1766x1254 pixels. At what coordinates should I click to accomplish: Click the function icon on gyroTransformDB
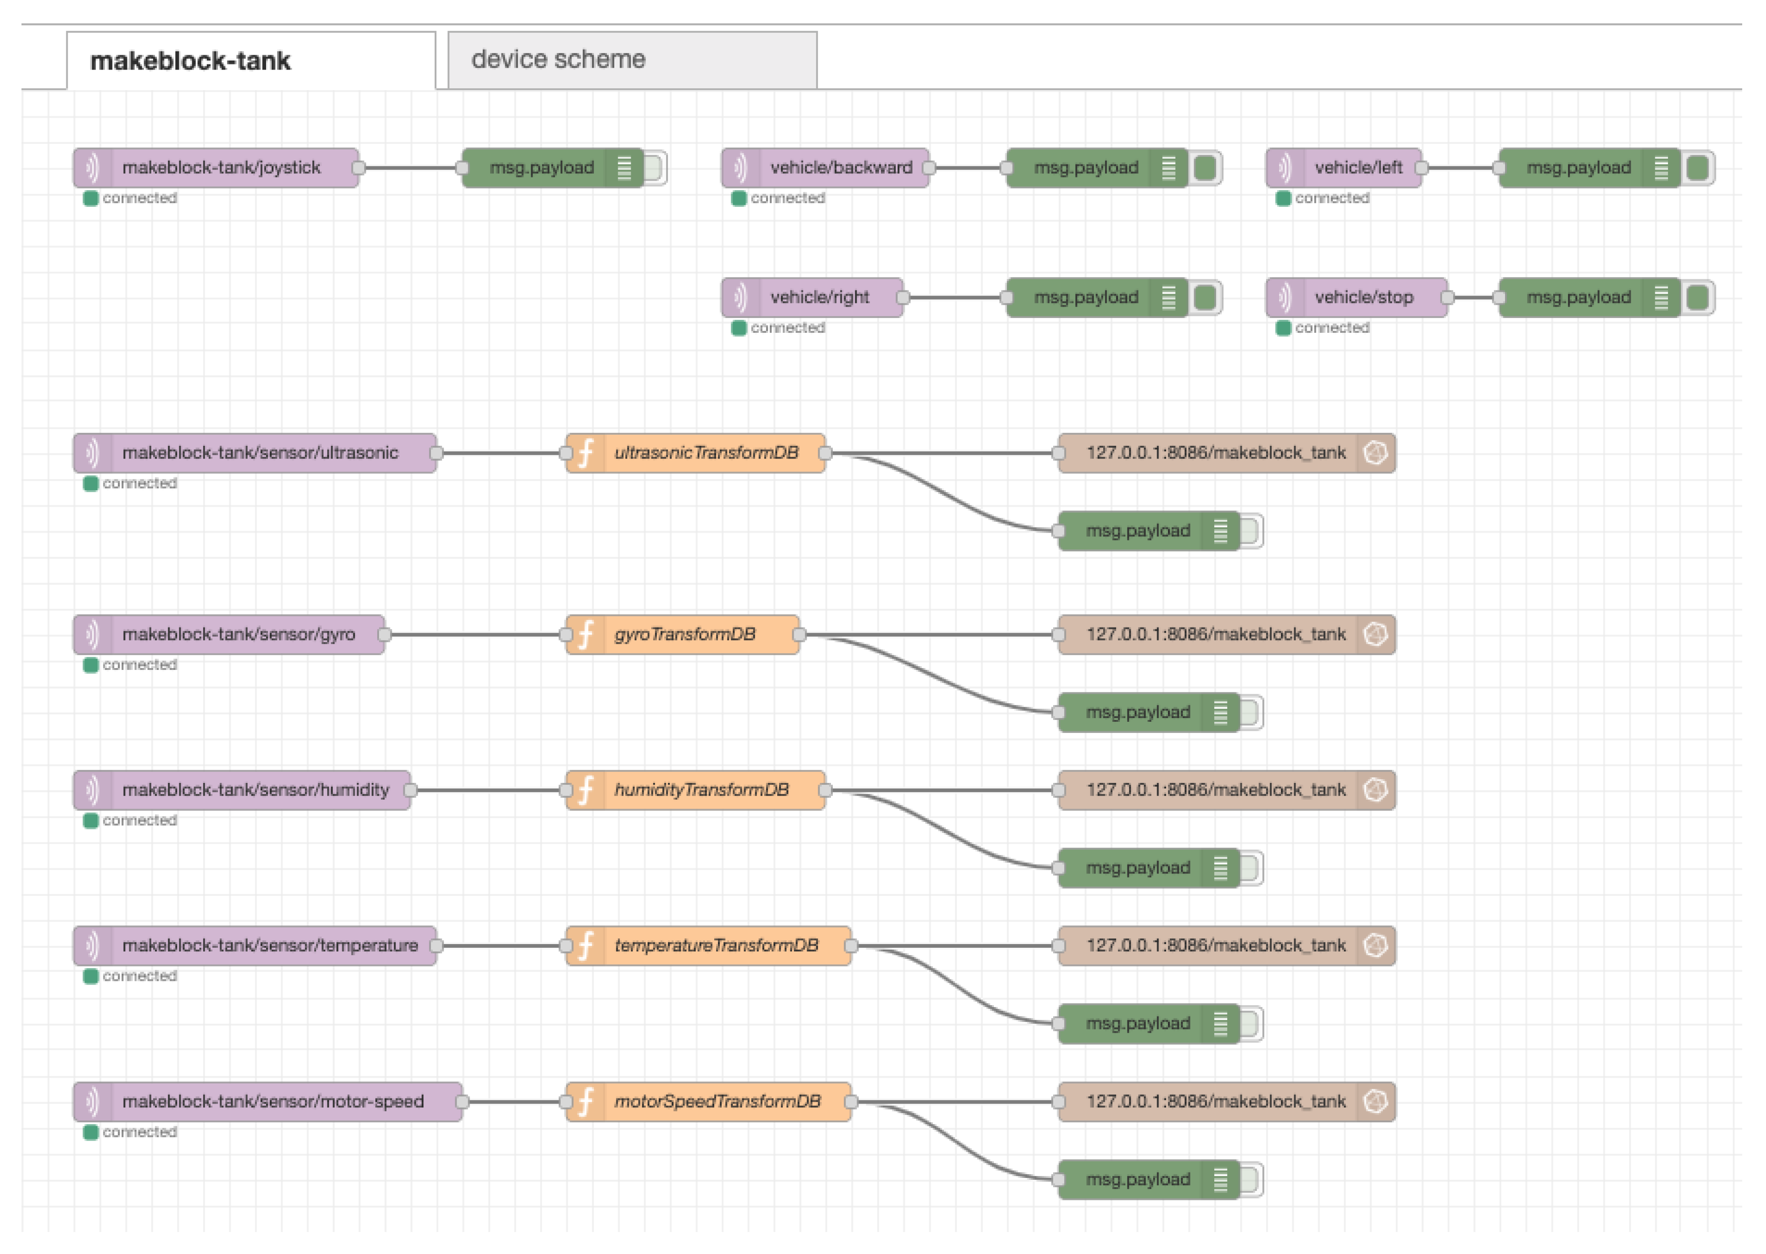click(x=585, y=635)
